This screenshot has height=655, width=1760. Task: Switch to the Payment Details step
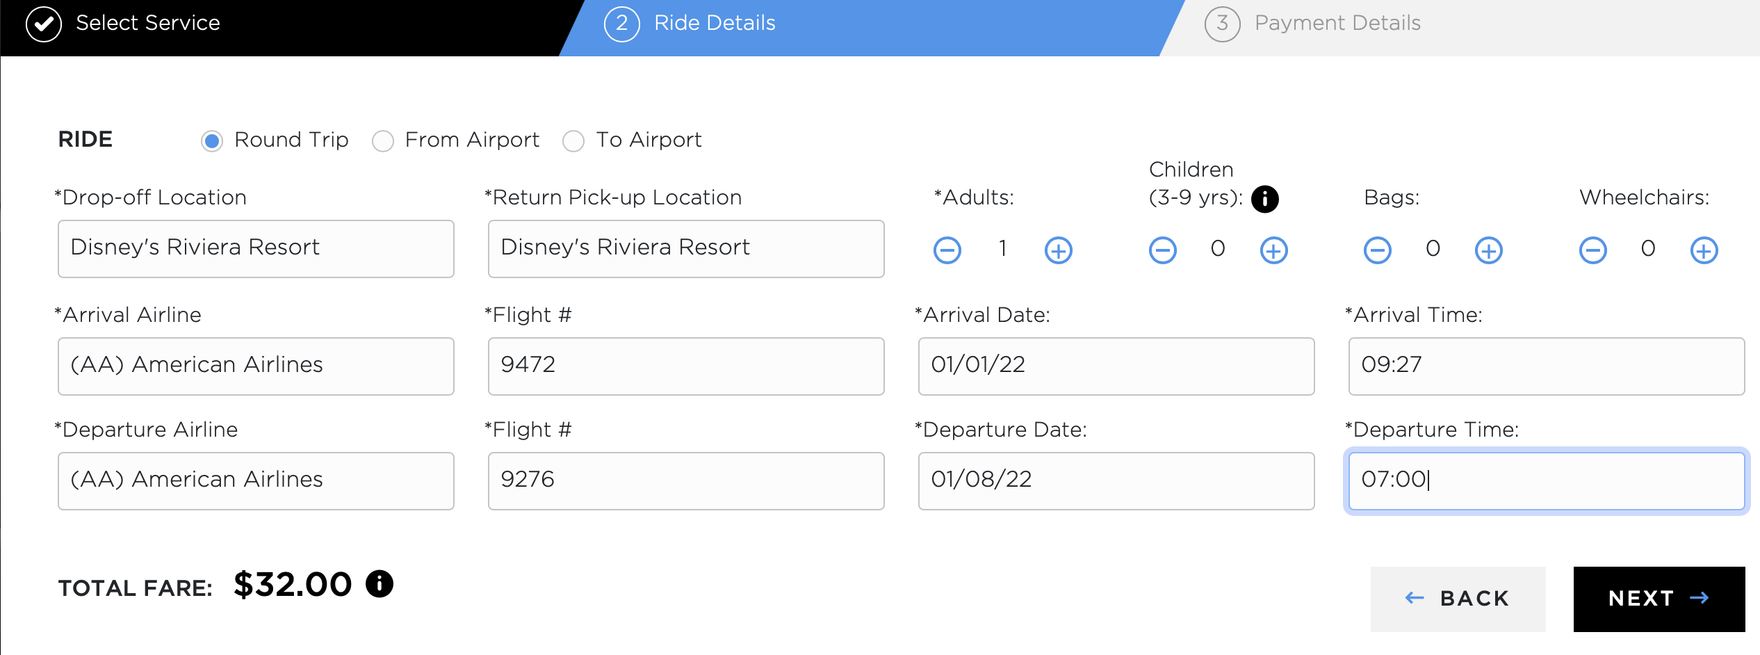pyautogui.click(x=1337, y=23)
